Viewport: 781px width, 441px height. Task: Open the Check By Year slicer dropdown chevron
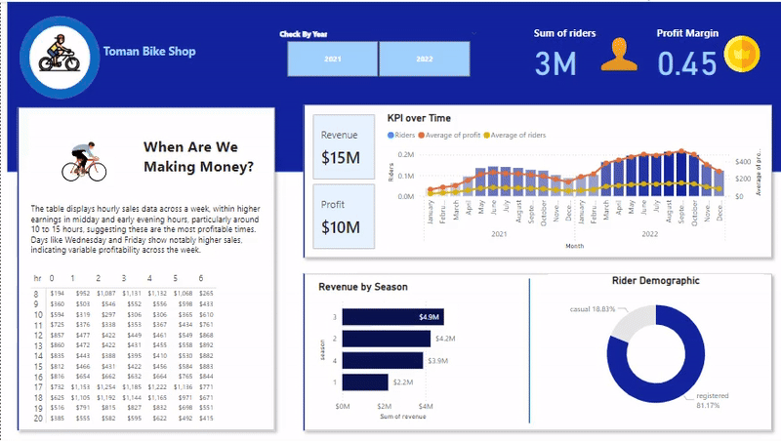473,33
